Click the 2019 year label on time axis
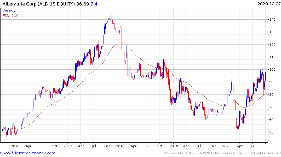 point(174,146)
